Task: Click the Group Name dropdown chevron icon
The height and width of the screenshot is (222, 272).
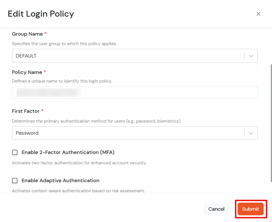Action: (x=251, y=56)
